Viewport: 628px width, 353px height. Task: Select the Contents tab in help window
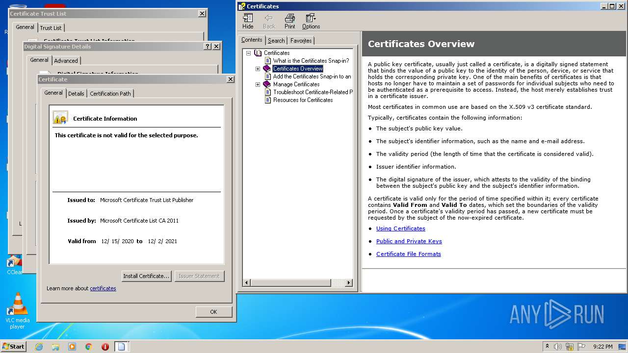252,40
